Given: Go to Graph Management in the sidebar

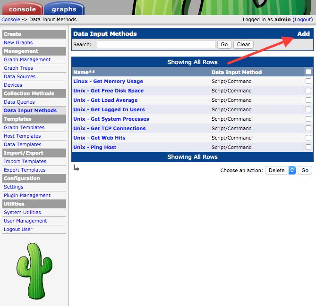Looking at the screenshot, I should click(27, 59).
